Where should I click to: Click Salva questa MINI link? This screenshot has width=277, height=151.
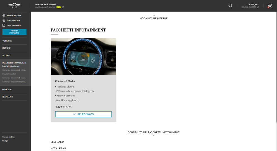coord(14,25)
